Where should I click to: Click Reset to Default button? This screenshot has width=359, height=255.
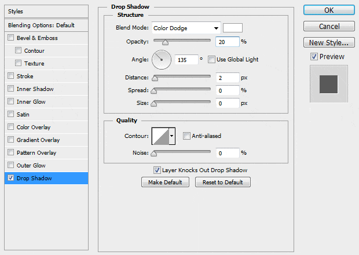pyautogui.click(x=223, y=182)
